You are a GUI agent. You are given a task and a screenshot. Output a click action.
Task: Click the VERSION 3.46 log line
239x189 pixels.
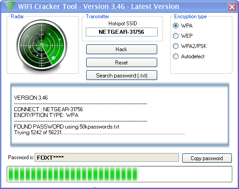coord(31,98)
